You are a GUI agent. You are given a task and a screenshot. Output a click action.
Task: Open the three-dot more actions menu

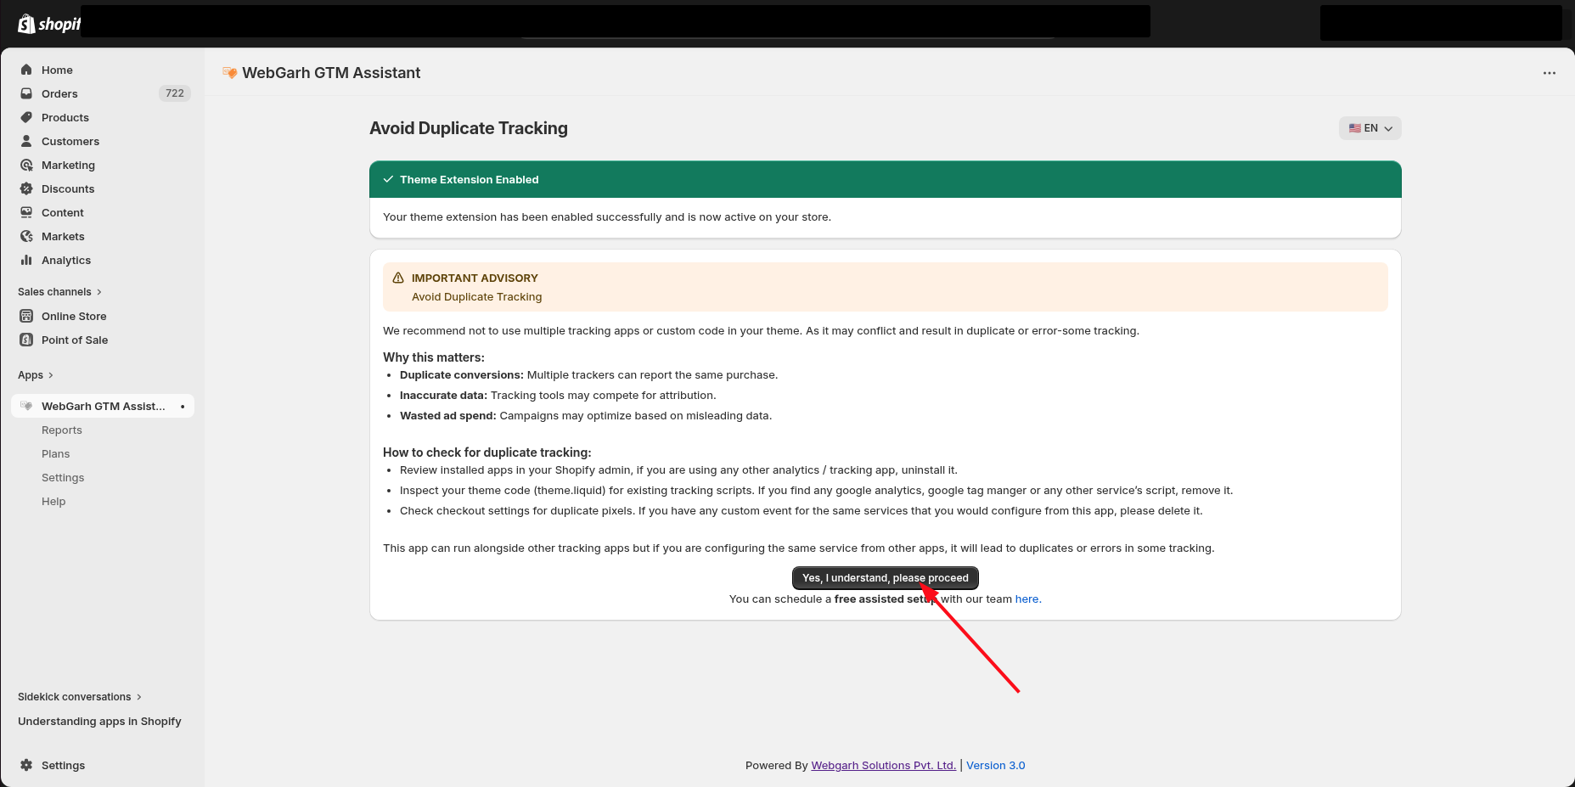[x=1550, y=73]
